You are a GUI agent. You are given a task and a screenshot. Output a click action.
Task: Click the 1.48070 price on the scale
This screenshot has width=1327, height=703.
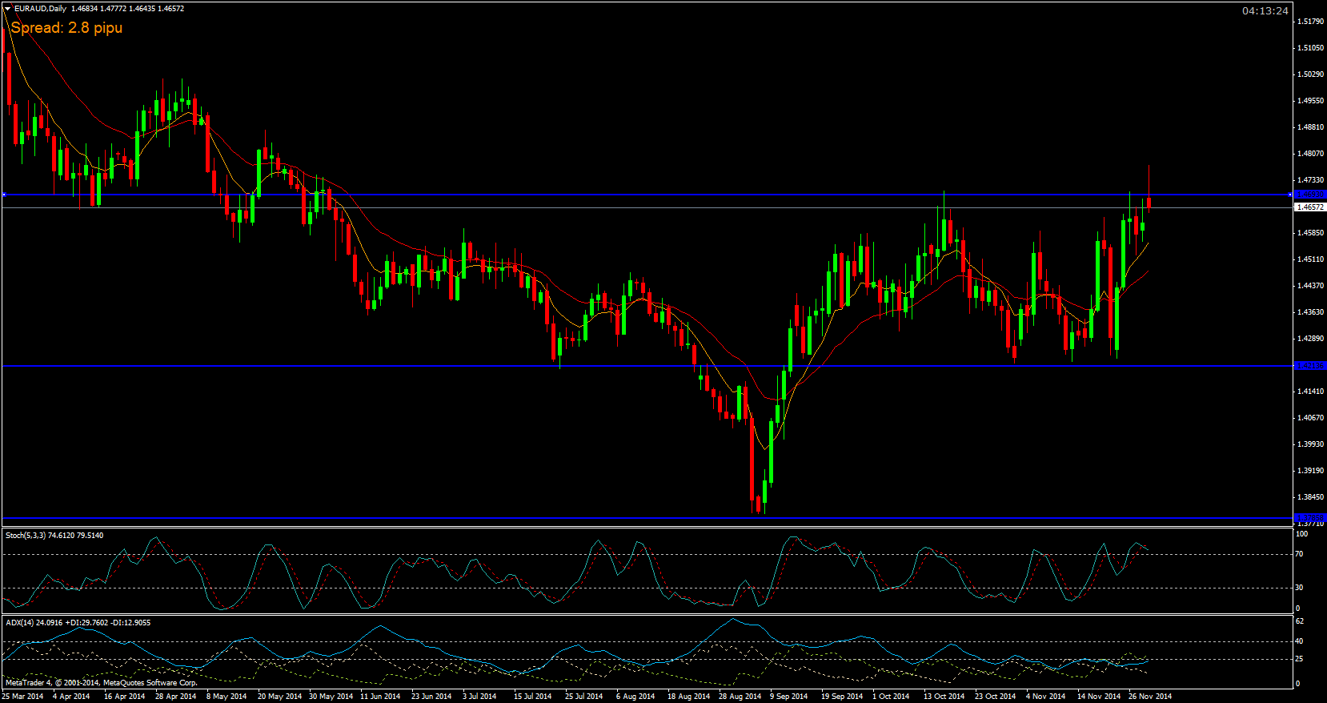[x=1310, y=154]
